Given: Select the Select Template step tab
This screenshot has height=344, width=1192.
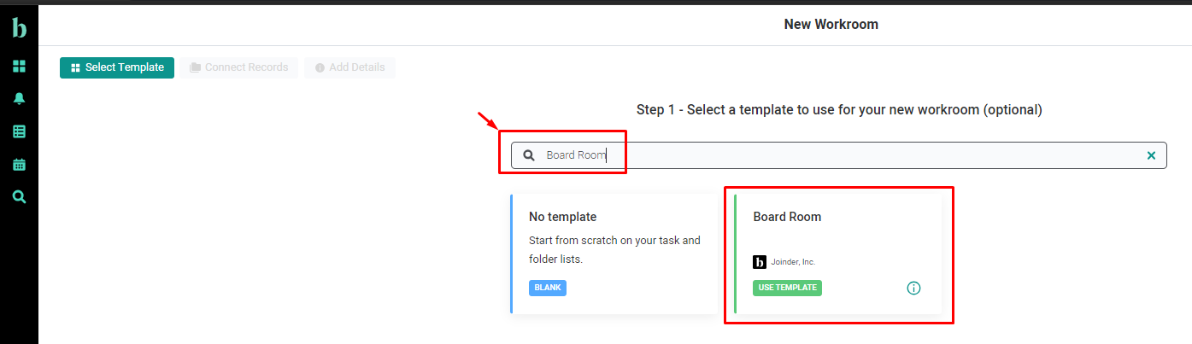Looking at the screenshot, I should (117, 67).
